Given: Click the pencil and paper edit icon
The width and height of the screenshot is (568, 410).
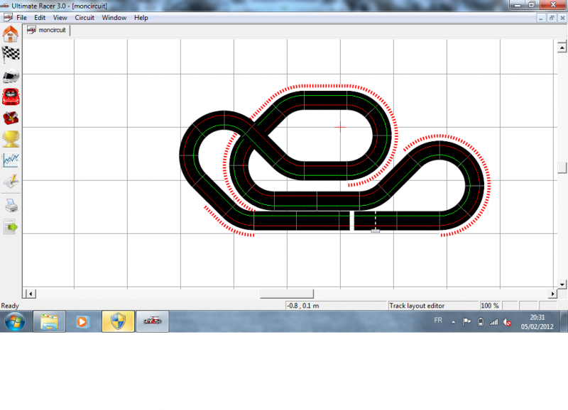Looking at the screenshot, I should coord(11,182).
